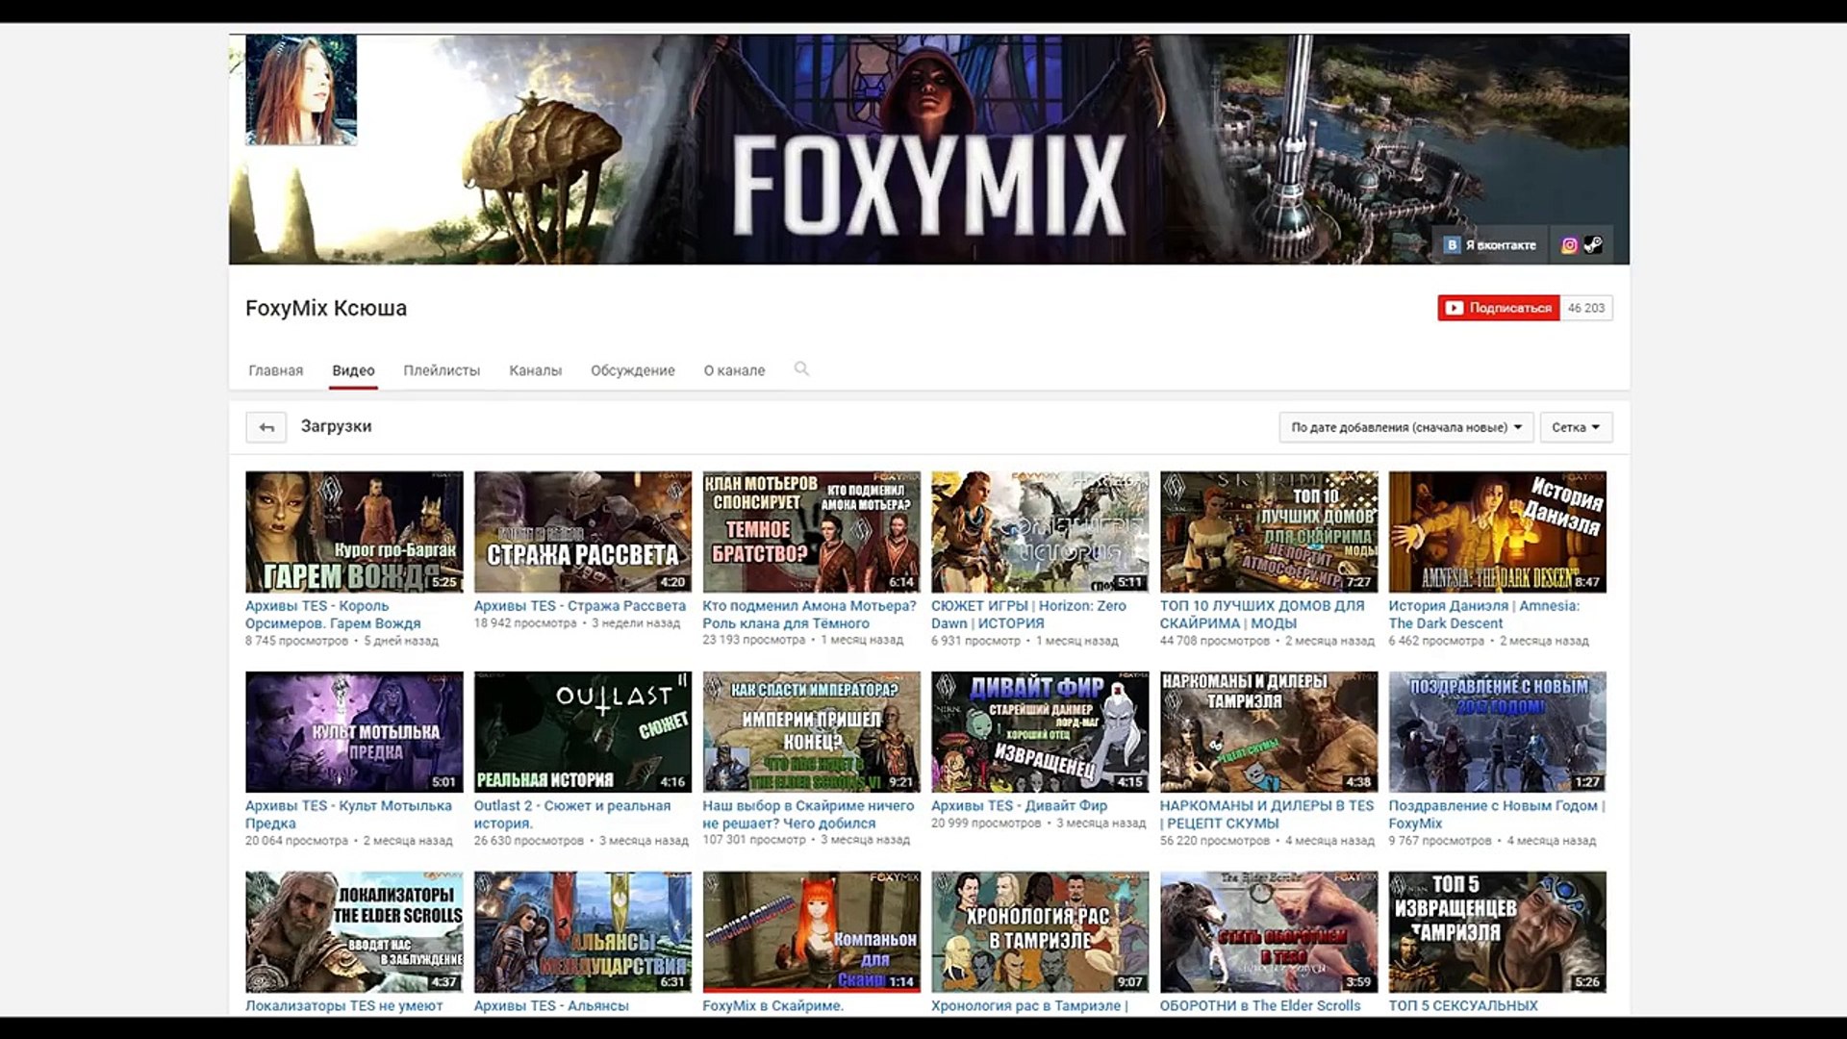Click the back arrow next to Загрузки
Viewport: 1847px width, 1039px height.
[x=266, y=427]
